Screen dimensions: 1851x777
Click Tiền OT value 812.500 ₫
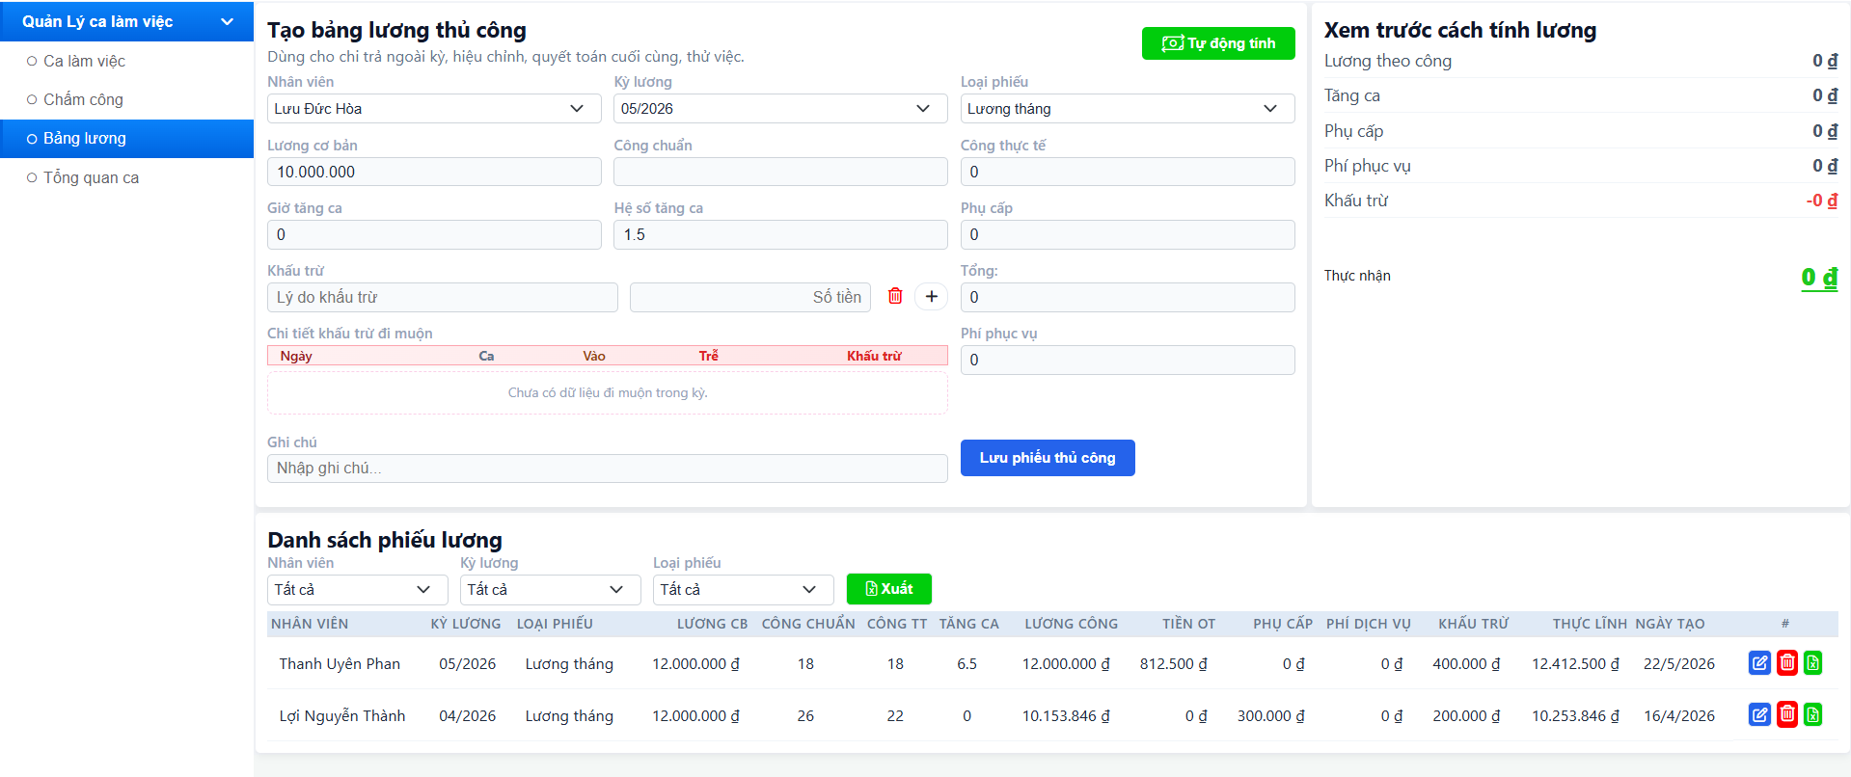[1173, 663]
